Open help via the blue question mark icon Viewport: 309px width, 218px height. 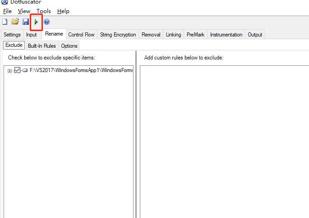coord(46,22)
